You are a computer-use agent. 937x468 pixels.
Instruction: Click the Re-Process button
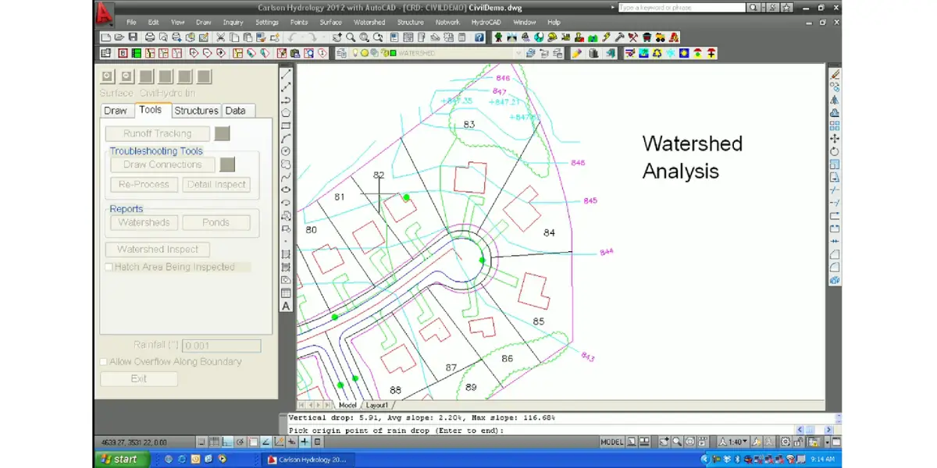(144, 185)
